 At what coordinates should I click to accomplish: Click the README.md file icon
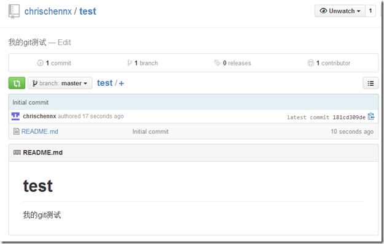16,132
